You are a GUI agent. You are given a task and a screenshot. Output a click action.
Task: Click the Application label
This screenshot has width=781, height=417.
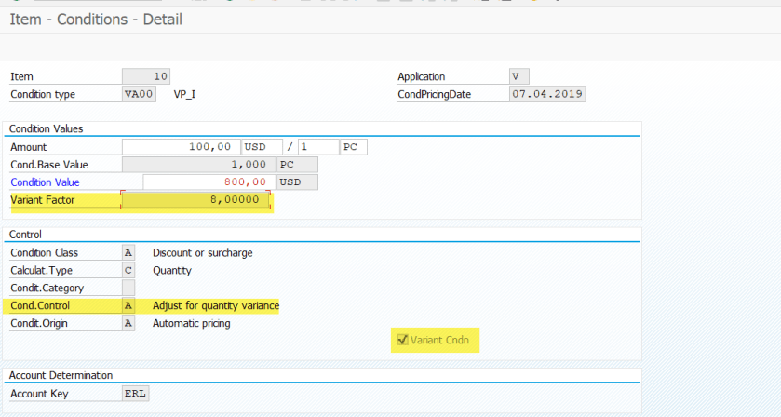pyautogui.click(x=422, y=76)
